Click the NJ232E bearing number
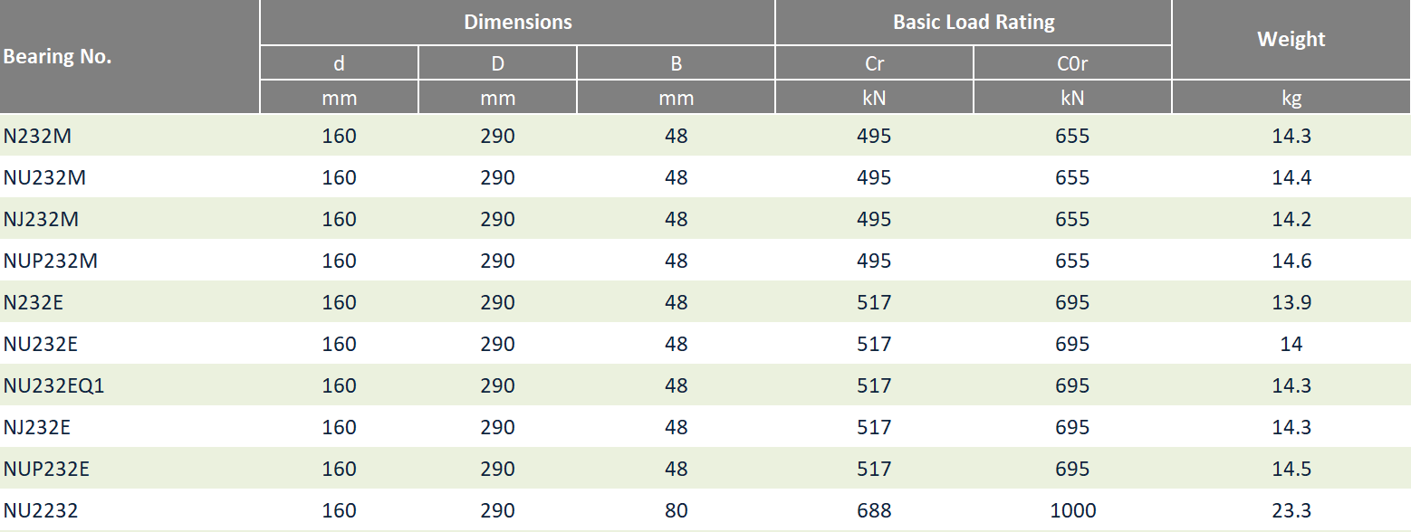1411x532 pixels. (x=36, y=427)
